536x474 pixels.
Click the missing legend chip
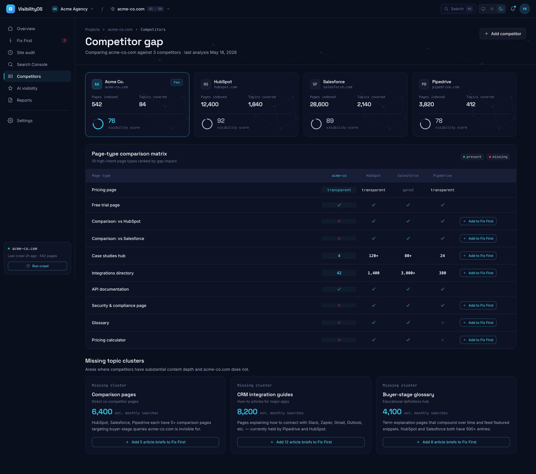[498, 157]
